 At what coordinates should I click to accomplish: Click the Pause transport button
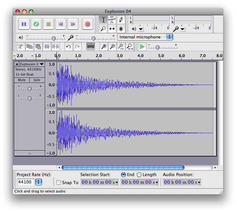pyautogui.click(x=24, y=24)
